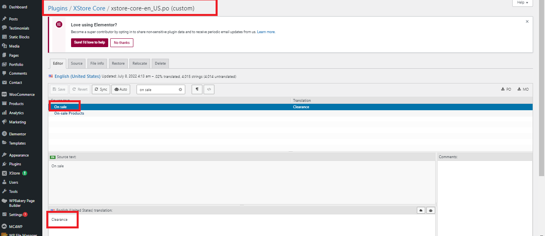
Task: Click the Contact envelope icon
Action: [x=4, y=83]
